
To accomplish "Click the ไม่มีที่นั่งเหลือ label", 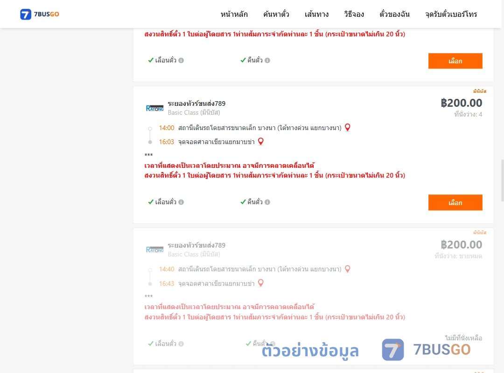I will (x=463, y=338).
